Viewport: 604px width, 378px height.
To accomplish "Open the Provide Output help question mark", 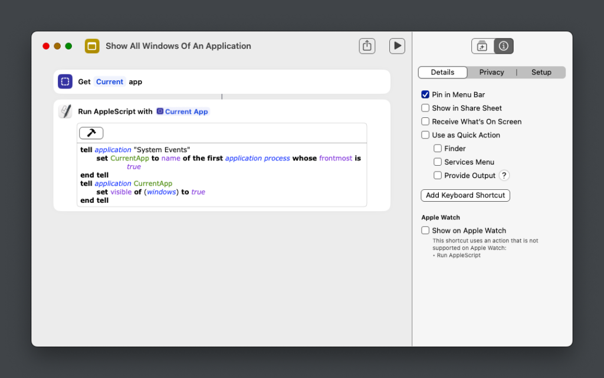I will (504, 175).
